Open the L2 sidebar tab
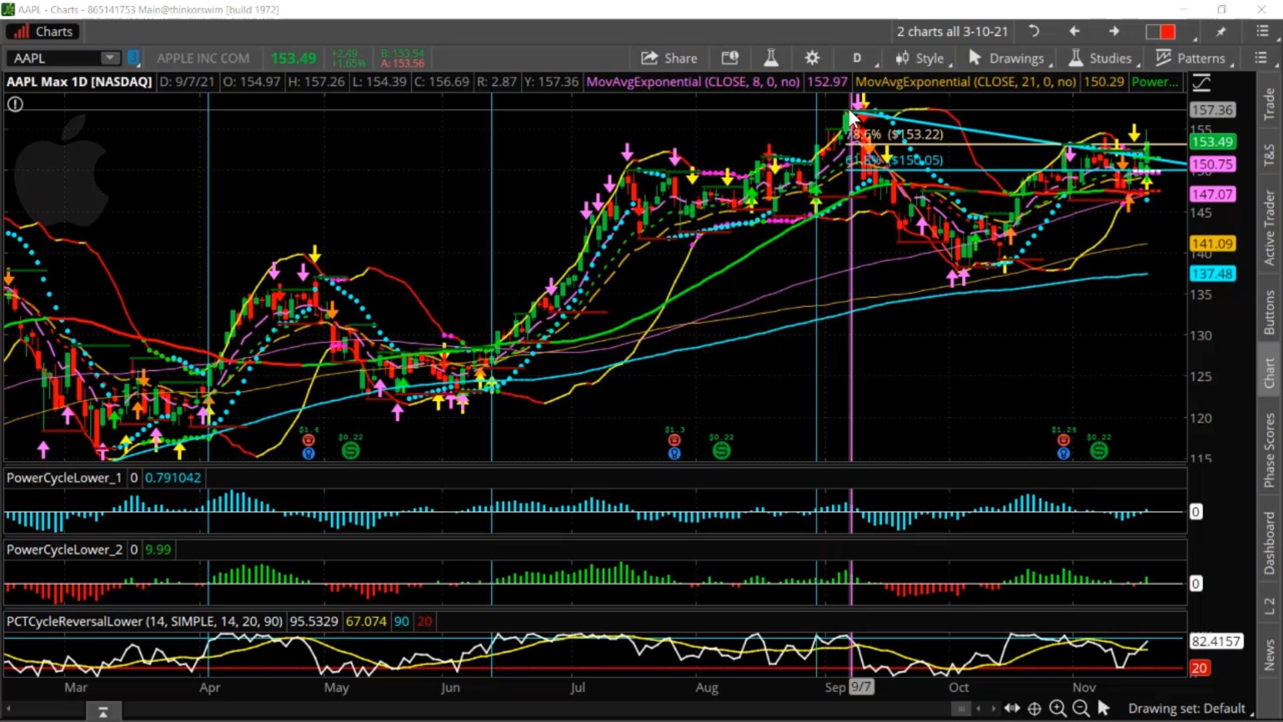 click(x=1268, y=606)
